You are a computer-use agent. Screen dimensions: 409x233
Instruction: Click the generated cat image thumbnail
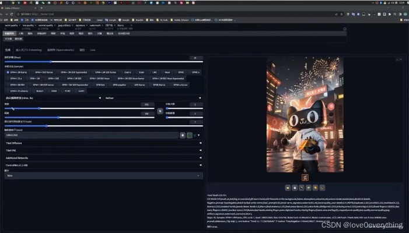(305, 176)
